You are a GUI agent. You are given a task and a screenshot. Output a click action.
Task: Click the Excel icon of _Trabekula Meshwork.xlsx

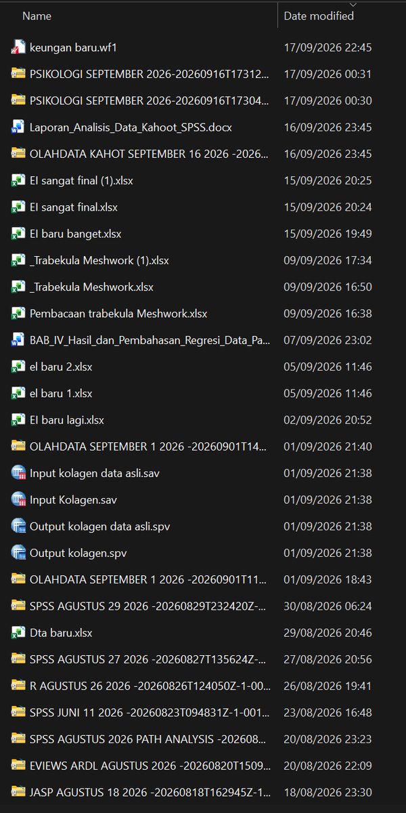[x=18, y=287]
